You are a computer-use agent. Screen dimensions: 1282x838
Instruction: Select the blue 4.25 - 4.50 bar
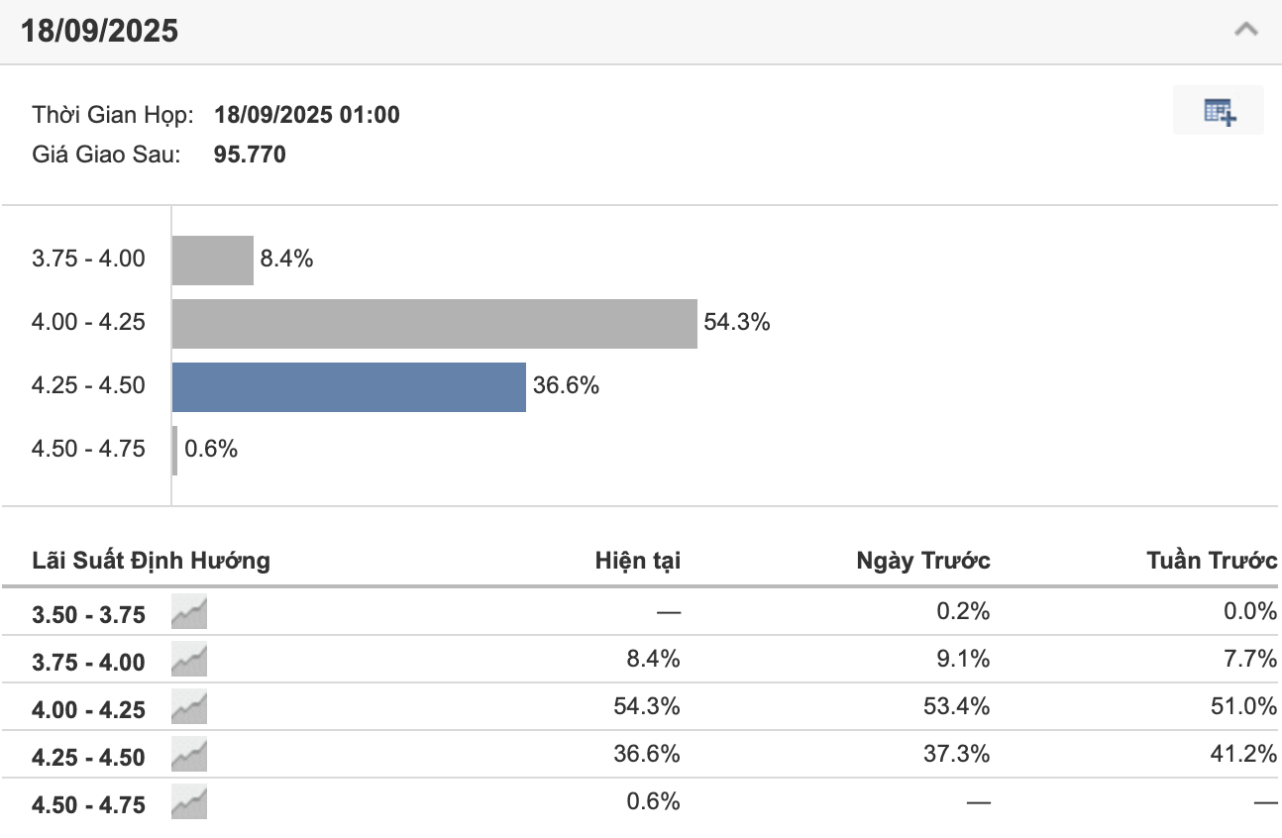point(349,386)
